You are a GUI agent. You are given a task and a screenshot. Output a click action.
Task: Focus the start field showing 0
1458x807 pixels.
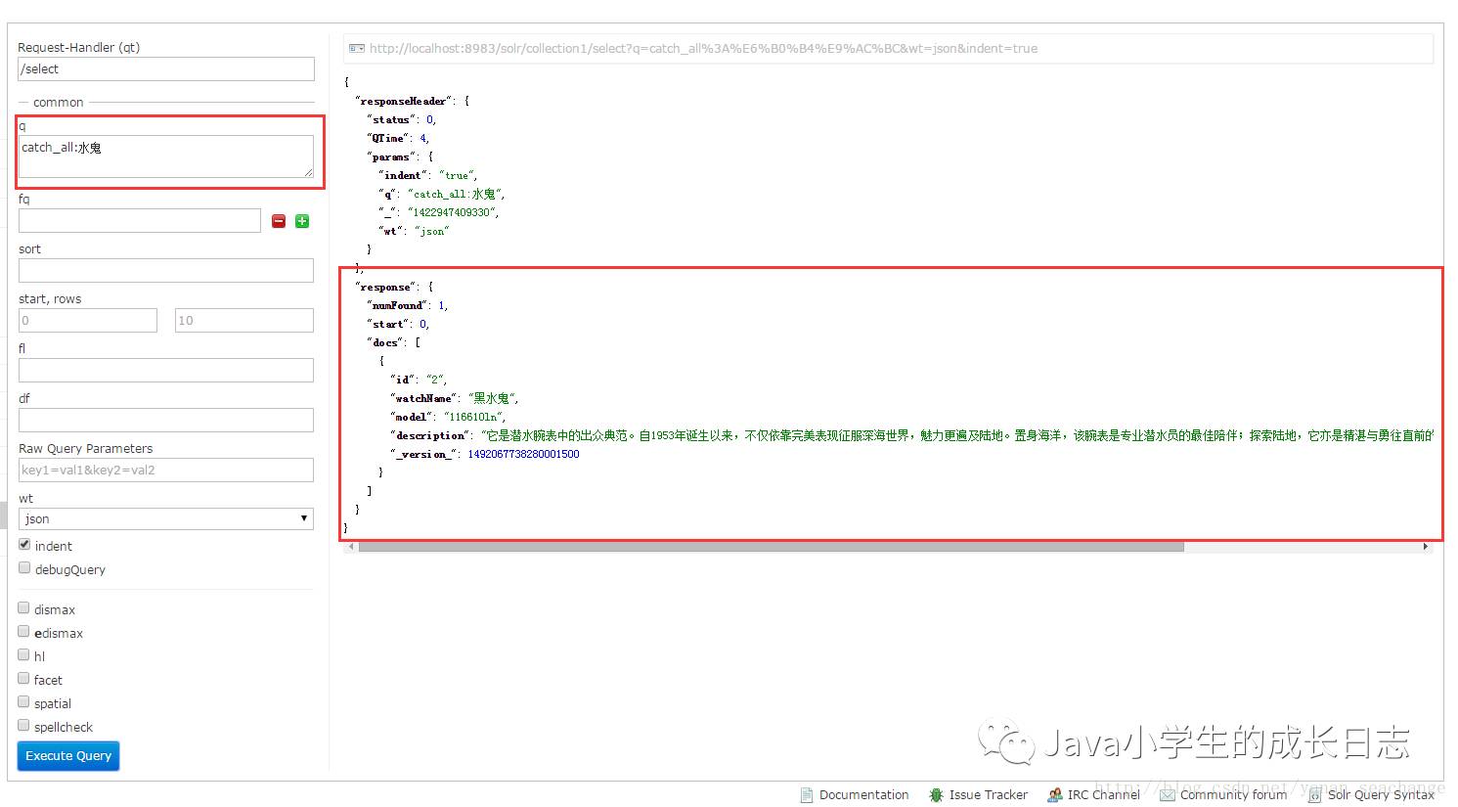tap(88, 320)
